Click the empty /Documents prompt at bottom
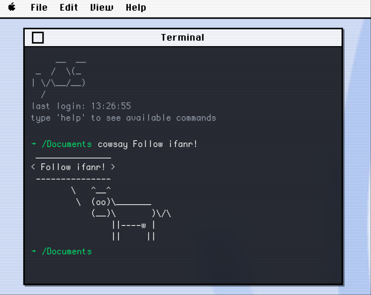Image resolution: width=371 pixels, height=295 pixels. point(61,251)
